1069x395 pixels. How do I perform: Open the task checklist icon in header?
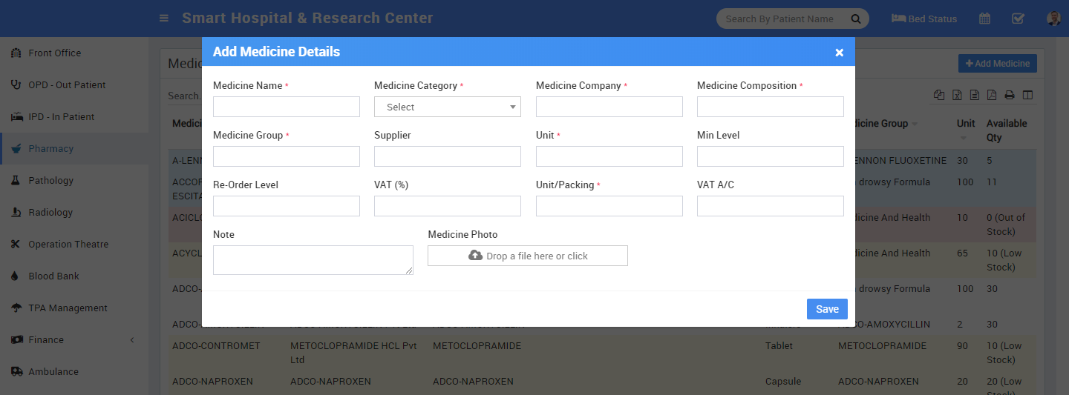tap(1018, 19)
